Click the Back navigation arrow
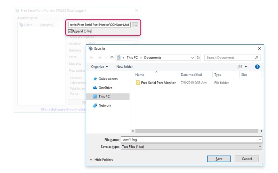Screen dimensions: 278x173 pyautogui.click(x=91, y=57)
